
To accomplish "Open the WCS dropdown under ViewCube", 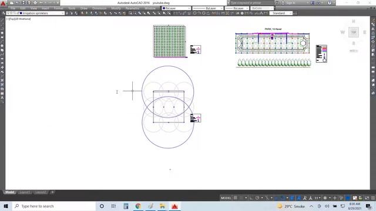I will [354, 51].
